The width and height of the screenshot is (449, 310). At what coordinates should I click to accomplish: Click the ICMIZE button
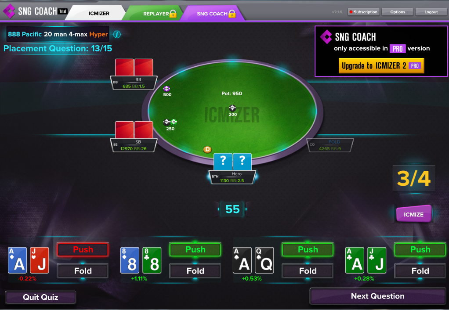click(x=413, y=214)
